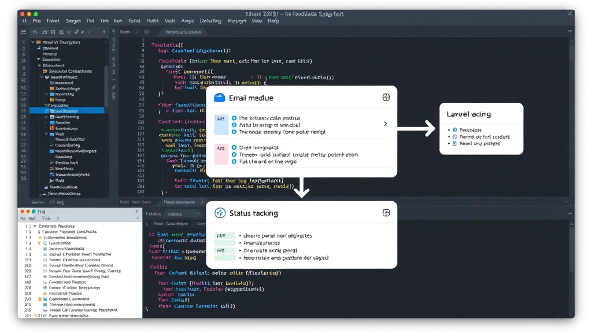The height and width of the screenshot is (333, 592).
Task: Click the first bullet link in the Larvel ading card
Action: click(471, 129)
